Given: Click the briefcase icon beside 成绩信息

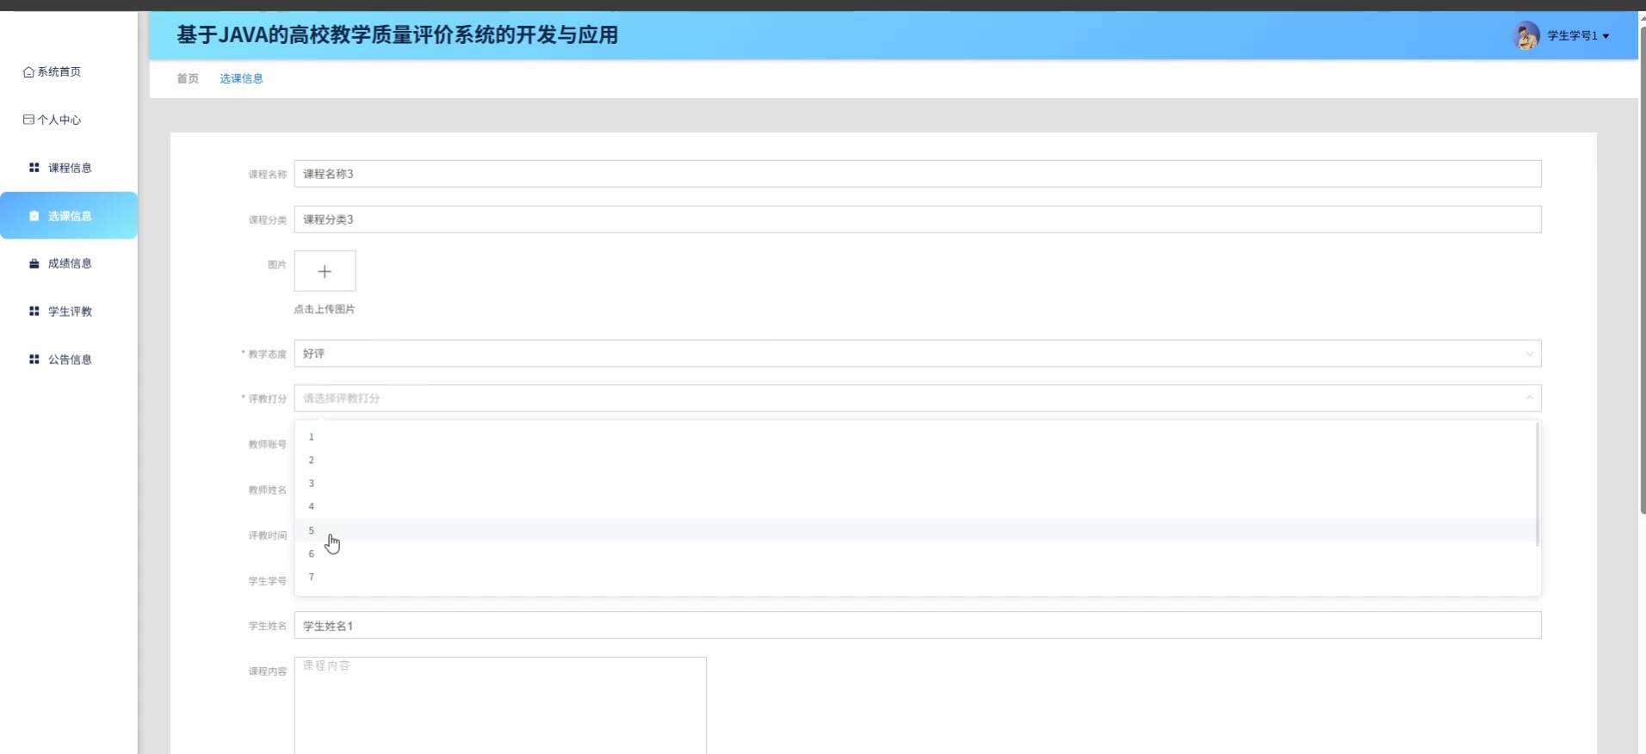Looking at the screenshot, I should (34, 263).
